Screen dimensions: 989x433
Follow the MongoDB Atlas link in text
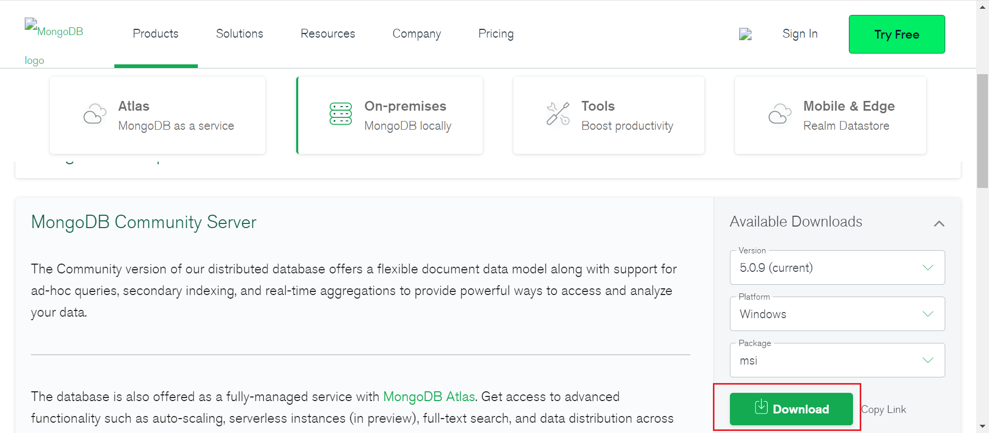(x=429, y=397)
